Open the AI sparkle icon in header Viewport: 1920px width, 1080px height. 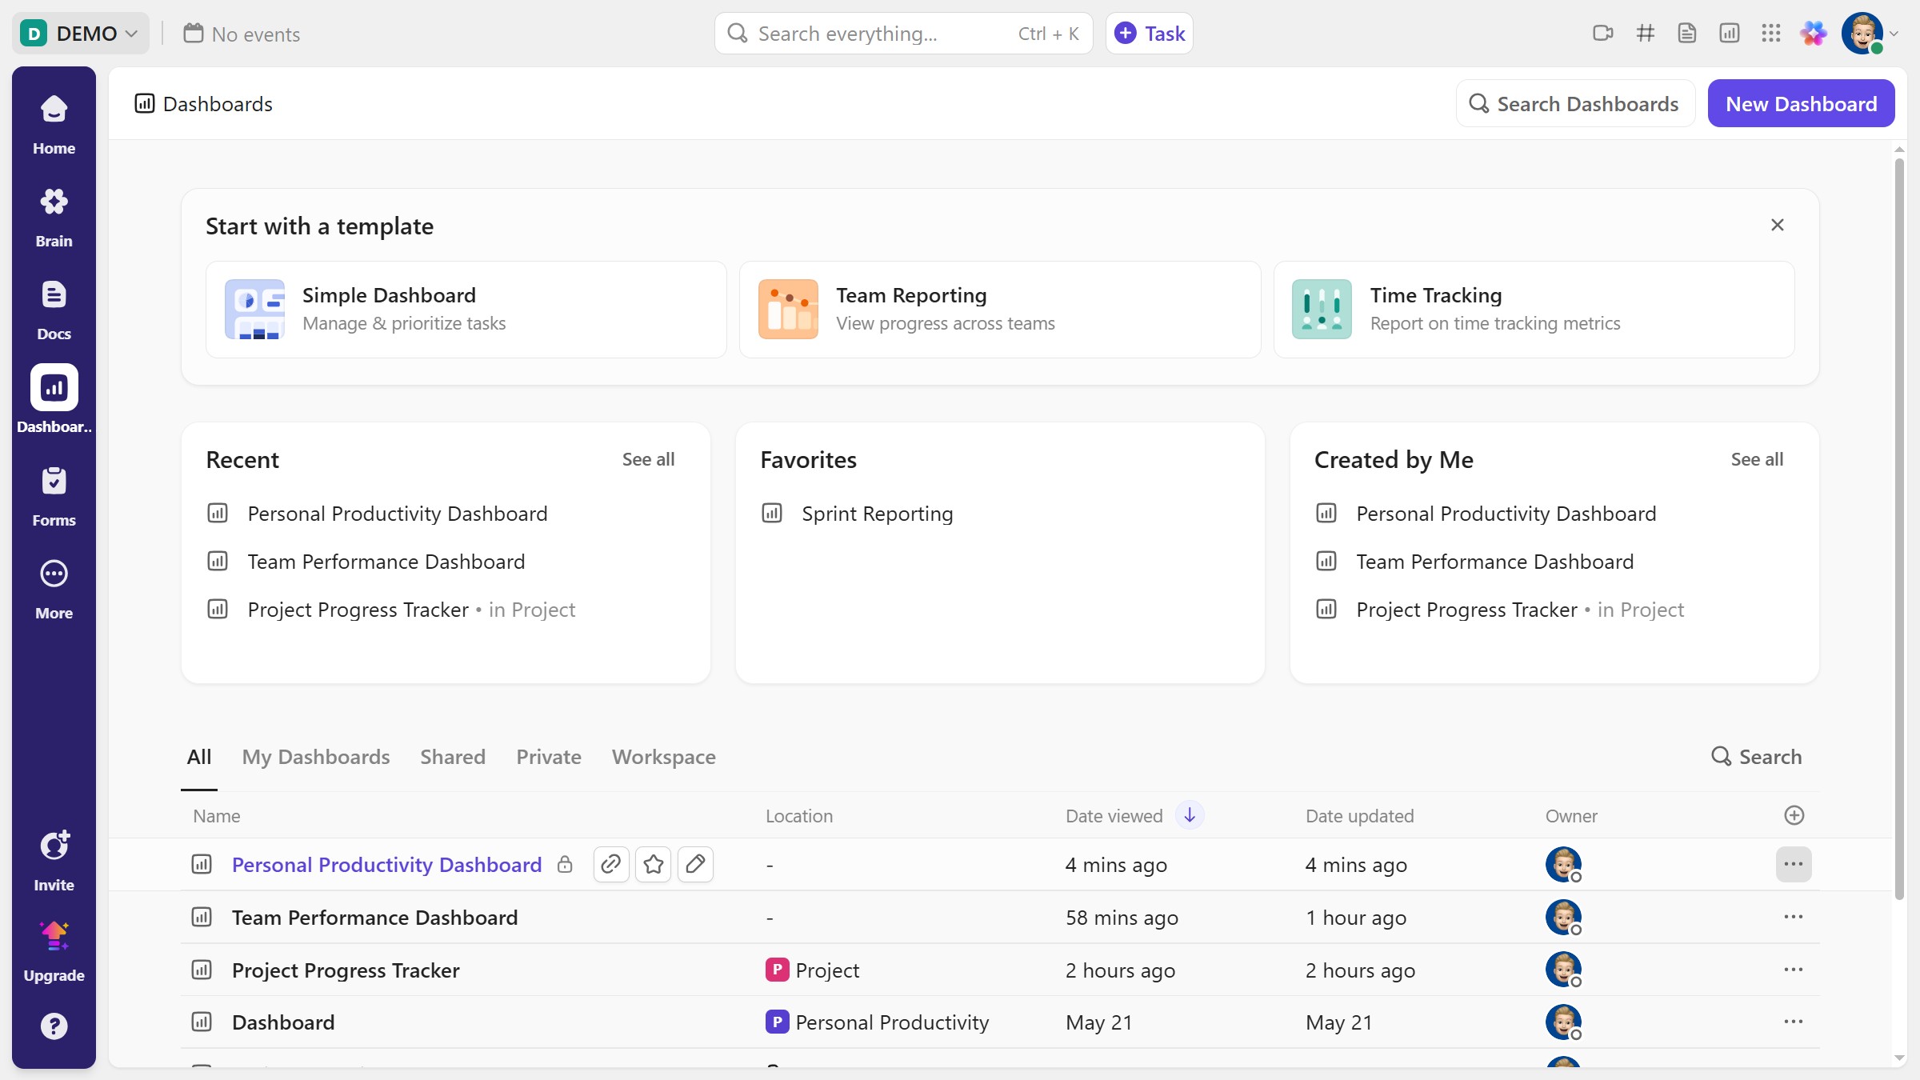pos(1814,34)
